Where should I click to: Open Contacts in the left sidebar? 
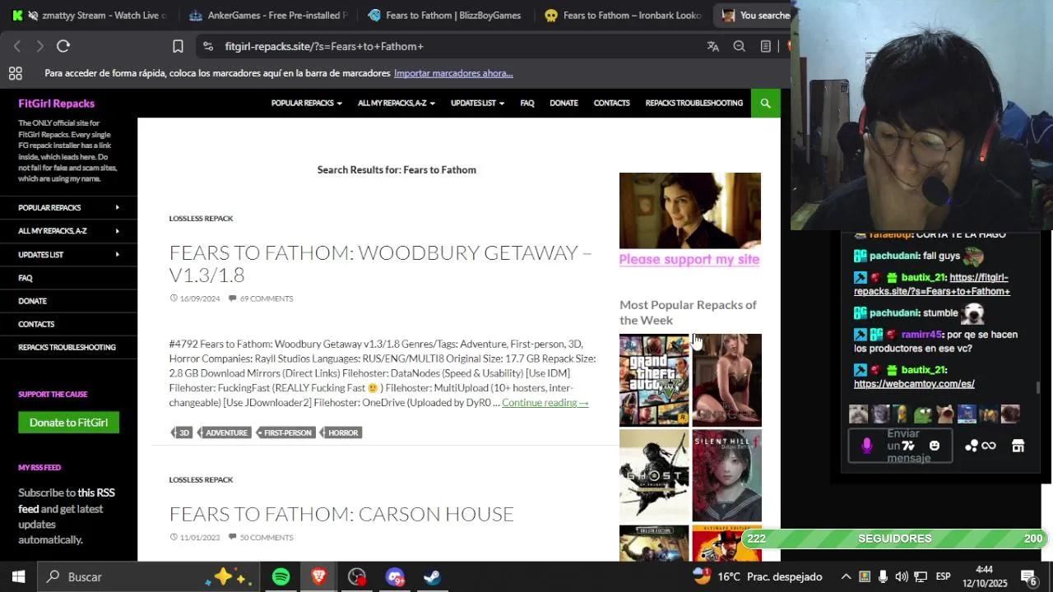pyautogui.click(x=36, y=324)
